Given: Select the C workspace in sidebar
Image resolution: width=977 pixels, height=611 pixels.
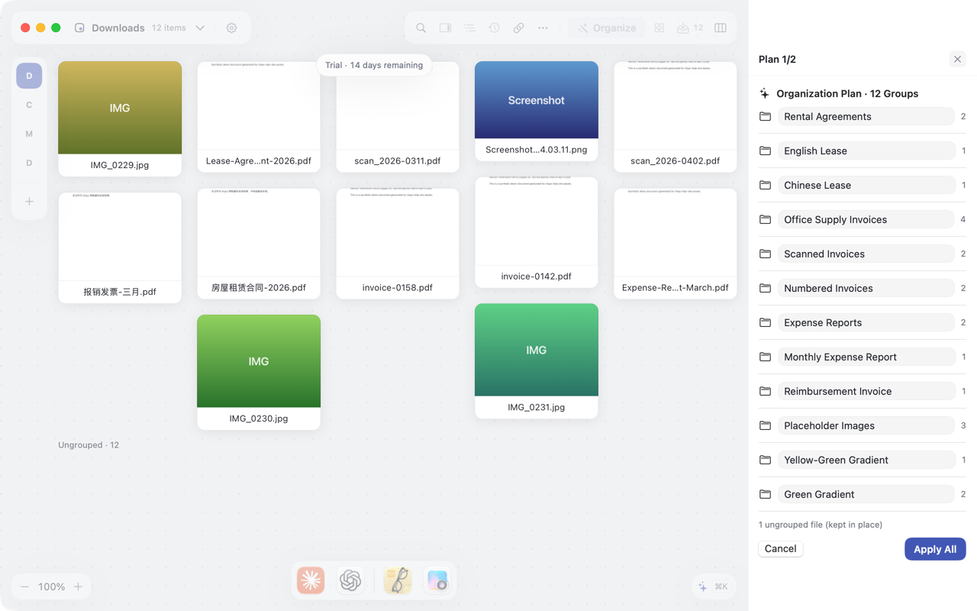Looking at the screenshot, I should [x=29, y=105].
